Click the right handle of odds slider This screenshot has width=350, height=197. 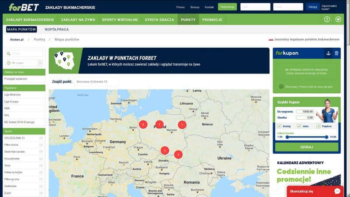pos(326,137)
